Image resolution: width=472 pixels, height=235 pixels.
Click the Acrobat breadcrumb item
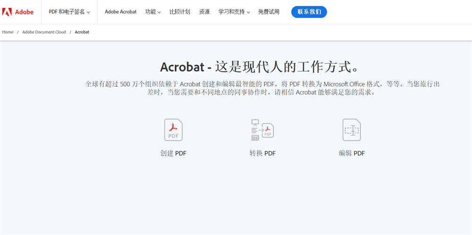[82, 32]
